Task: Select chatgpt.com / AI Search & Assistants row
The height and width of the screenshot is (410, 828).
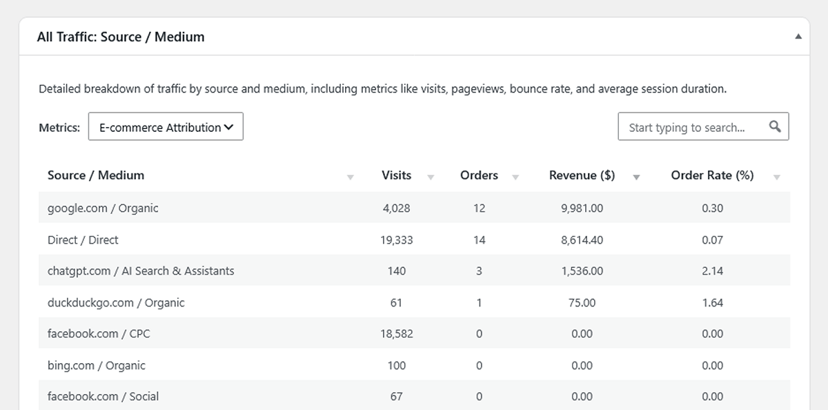Action: [414, 271]
